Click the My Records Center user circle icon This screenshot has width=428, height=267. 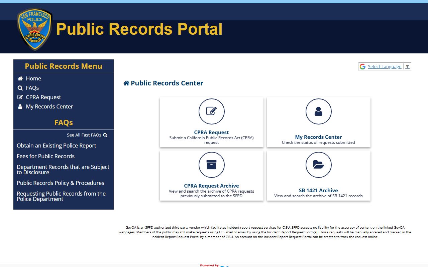319,111
